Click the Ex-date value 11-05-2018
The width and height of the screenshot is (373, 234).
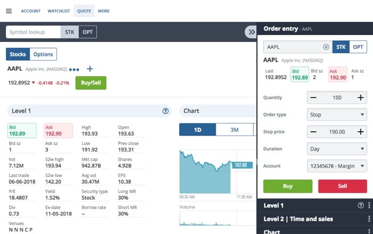click(59, 214)
